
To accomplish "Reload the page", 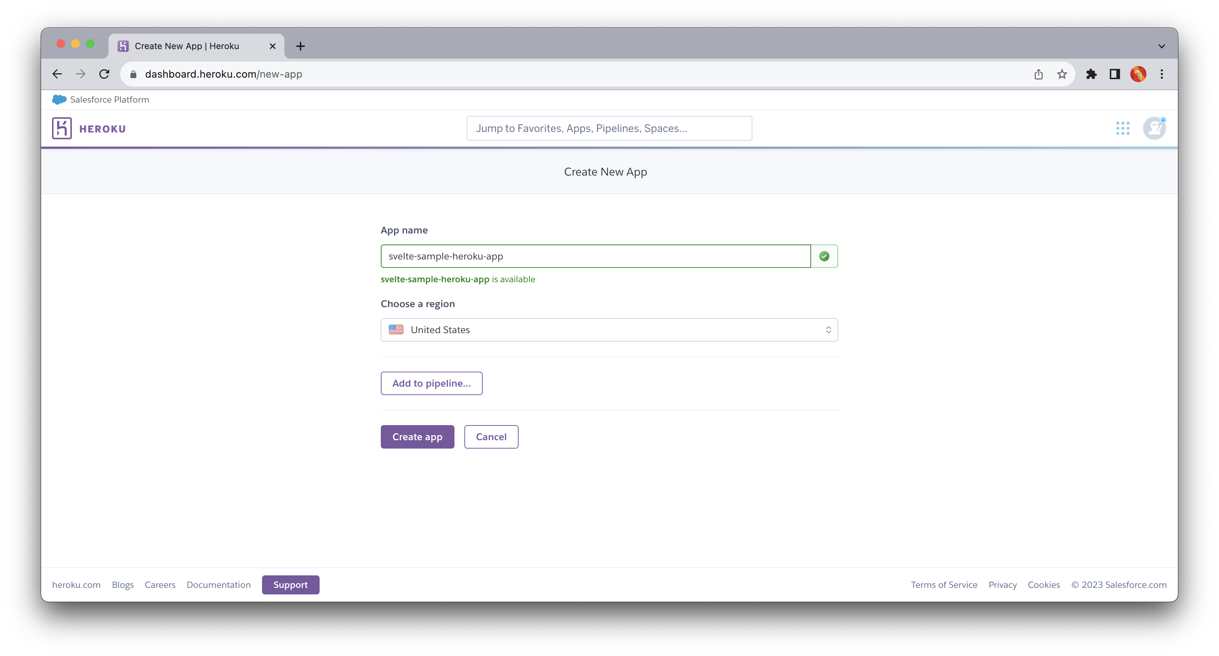I will click(104, 74).
